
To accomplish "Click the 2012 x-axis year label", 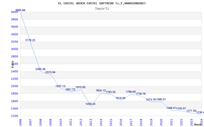I will click(81, 122).
